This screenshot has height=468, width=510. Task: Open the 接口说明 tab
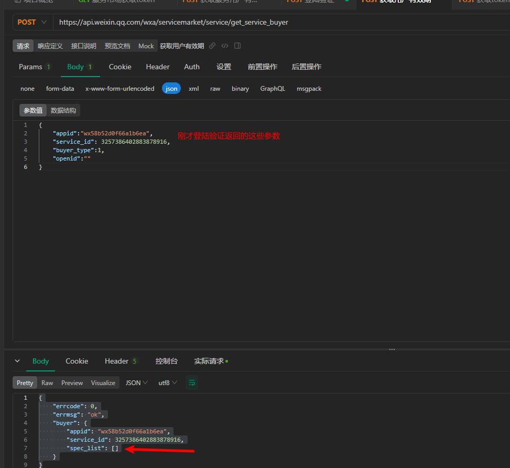coord(83,46)
